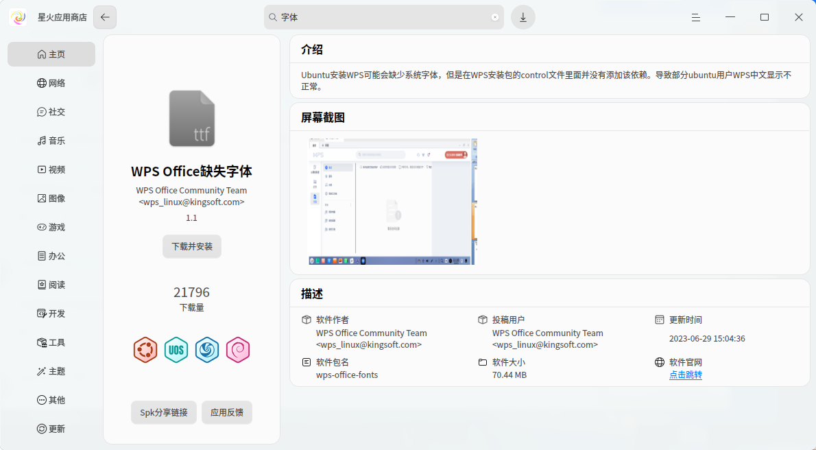Open the 其他 category
Image resolution: width=816 pixels, height=450 pixels.
[x=51, y=400]
